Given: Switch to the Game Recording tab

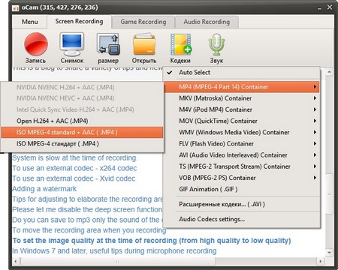Looking at the screenshot, I should [x=143, y=22].
